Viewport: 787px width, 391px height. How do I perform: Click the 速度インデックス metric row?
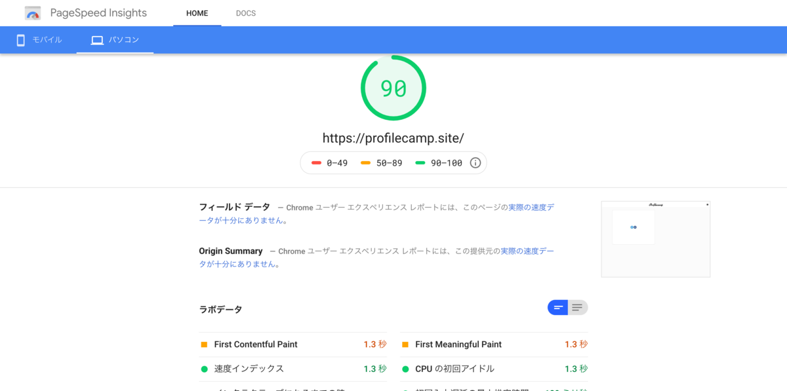coord(293,369)
